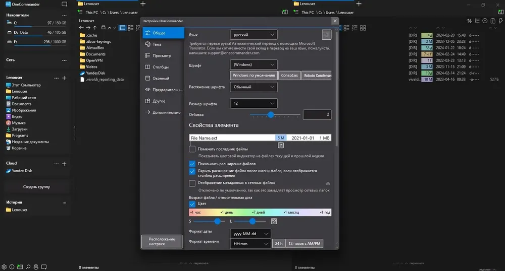Adjust the Отбивка slider handle
This screenshot has width=505, height=271.
271,115
